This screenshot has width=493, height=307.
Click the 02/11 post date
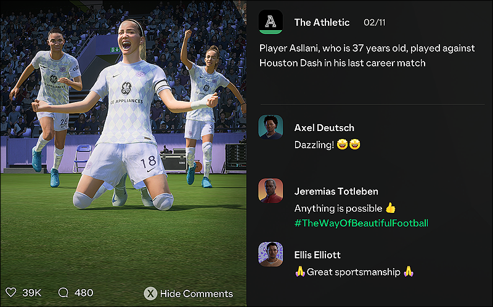[374, 23]
